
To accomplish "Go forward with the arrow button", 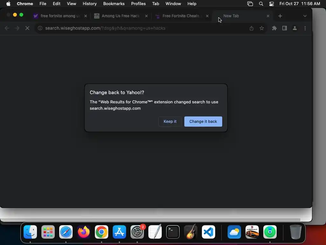I will point(17,28).
